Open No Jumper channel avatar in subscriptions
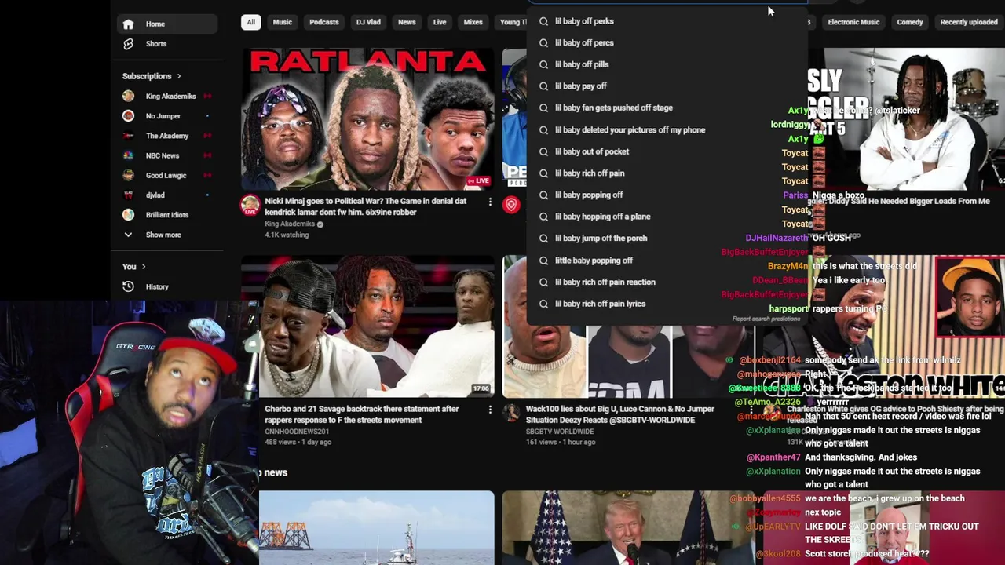 (x=129, y=116)
